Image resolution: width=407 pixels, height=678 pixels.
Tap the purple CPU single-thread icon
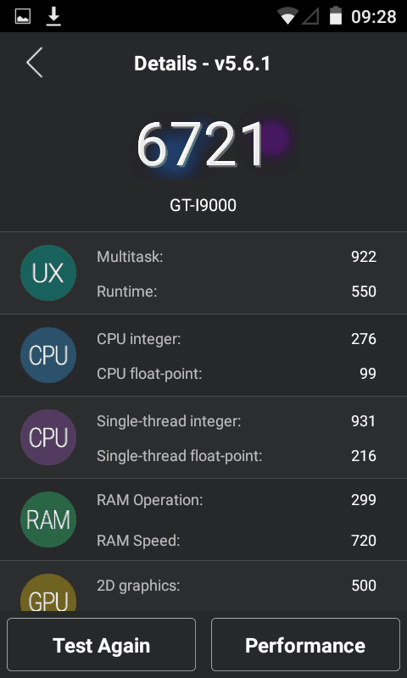point(48,437)
